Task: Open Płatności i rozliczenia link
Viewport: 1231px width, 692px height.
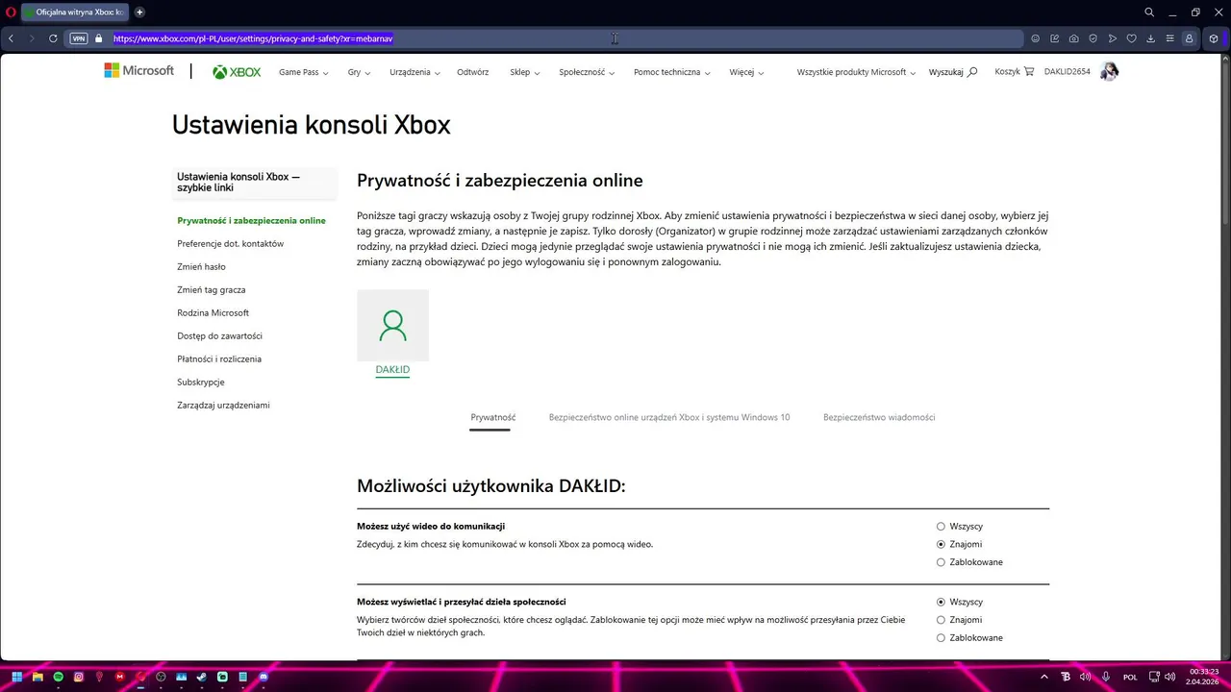Action: 219,358
